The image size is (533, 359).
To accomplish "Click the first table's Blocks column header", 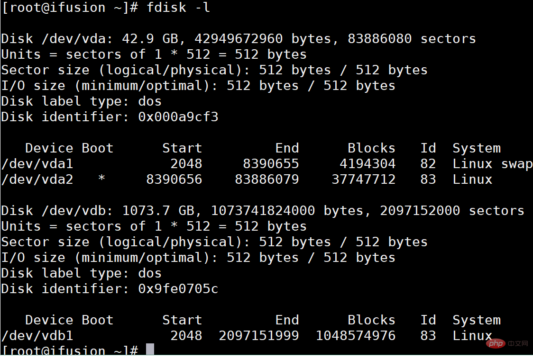I will click(371, 148).
